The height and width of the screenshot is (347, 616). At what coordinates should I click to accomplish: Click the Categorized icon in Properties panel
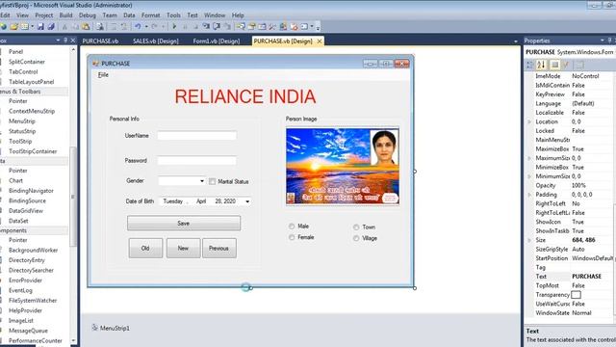[x=529, y=65]
